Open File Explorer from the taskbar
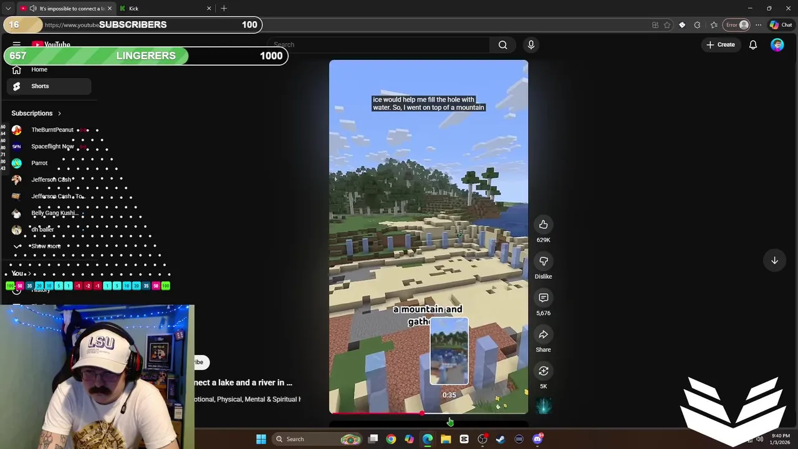 pyautogui.click(x=446, y=439)
